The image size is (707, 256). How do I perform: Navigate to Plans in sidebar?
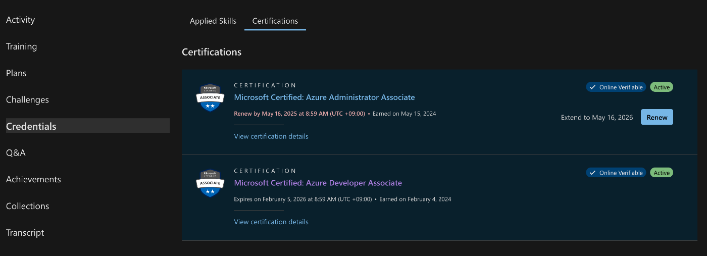pyautogui.click(x=16, y=73)
